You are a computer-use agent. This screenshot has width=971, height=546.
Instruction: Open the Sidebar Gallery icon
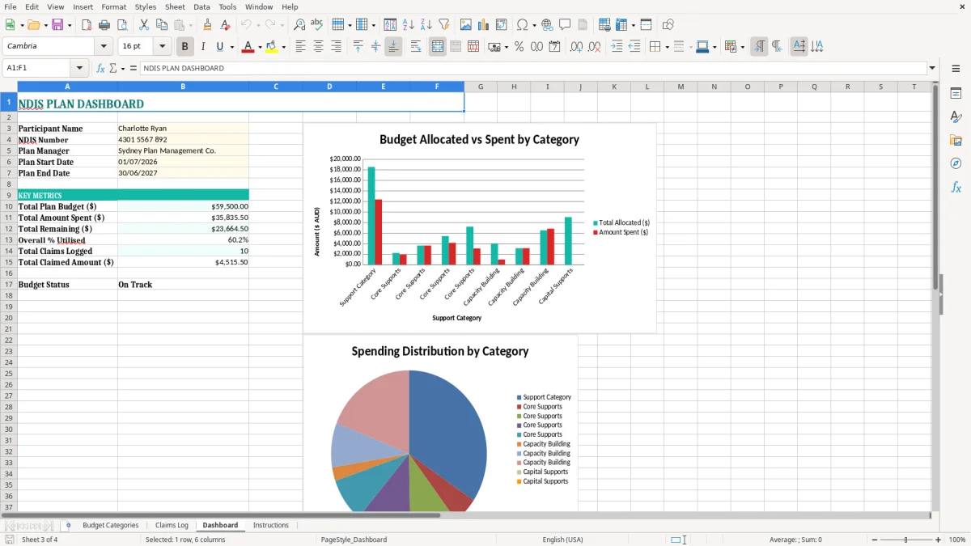(x=956, y=141)
